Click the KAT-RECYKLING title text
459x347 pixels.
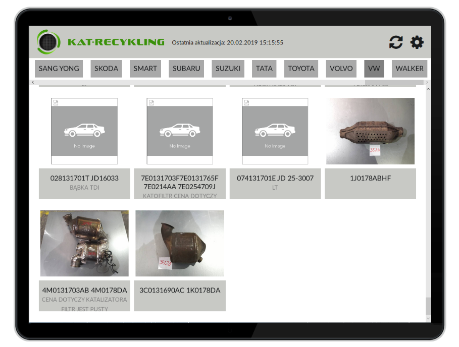[116, 42]
